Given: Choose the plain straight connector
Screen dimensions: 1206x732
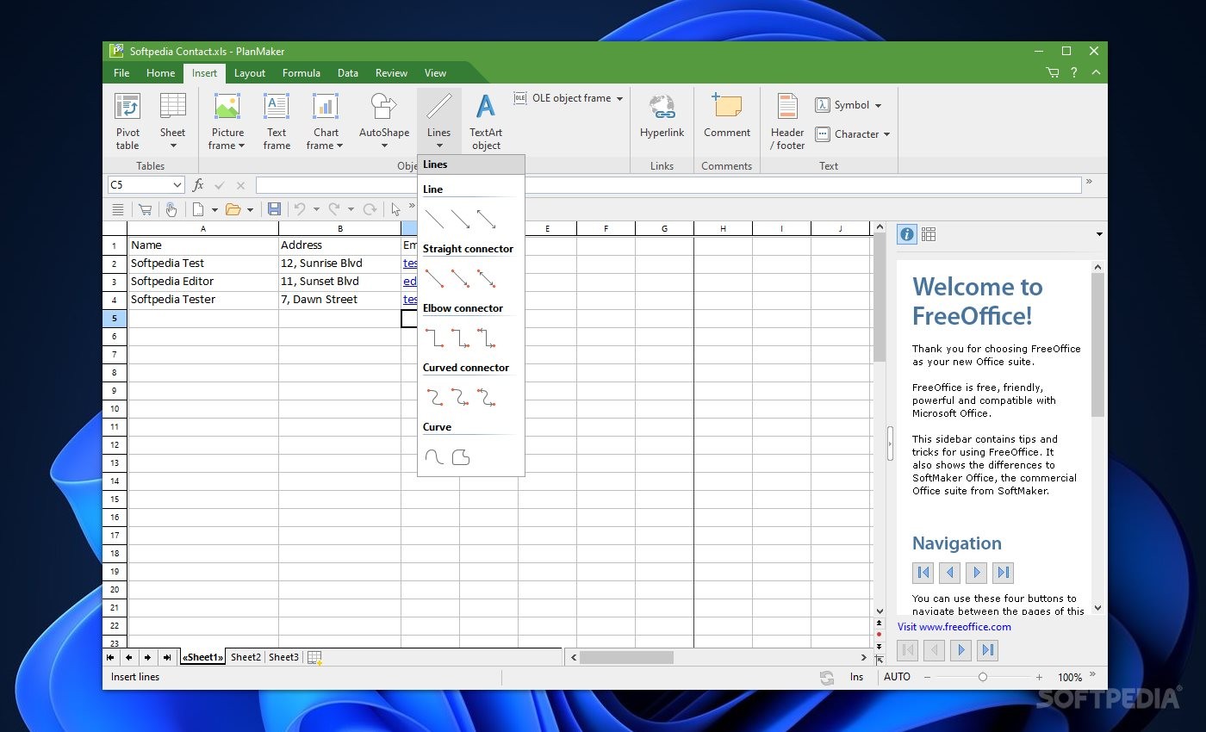Looking at the screenshot, I should (435, 278).
